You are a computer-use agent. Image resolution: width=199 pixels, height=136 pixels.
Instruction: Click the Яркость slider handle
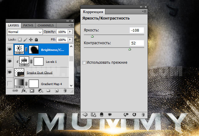point(92,36)
